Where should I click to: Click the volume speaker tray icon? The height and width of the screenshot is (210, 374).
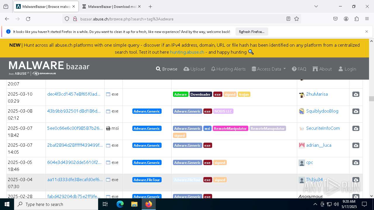point(336,204)
